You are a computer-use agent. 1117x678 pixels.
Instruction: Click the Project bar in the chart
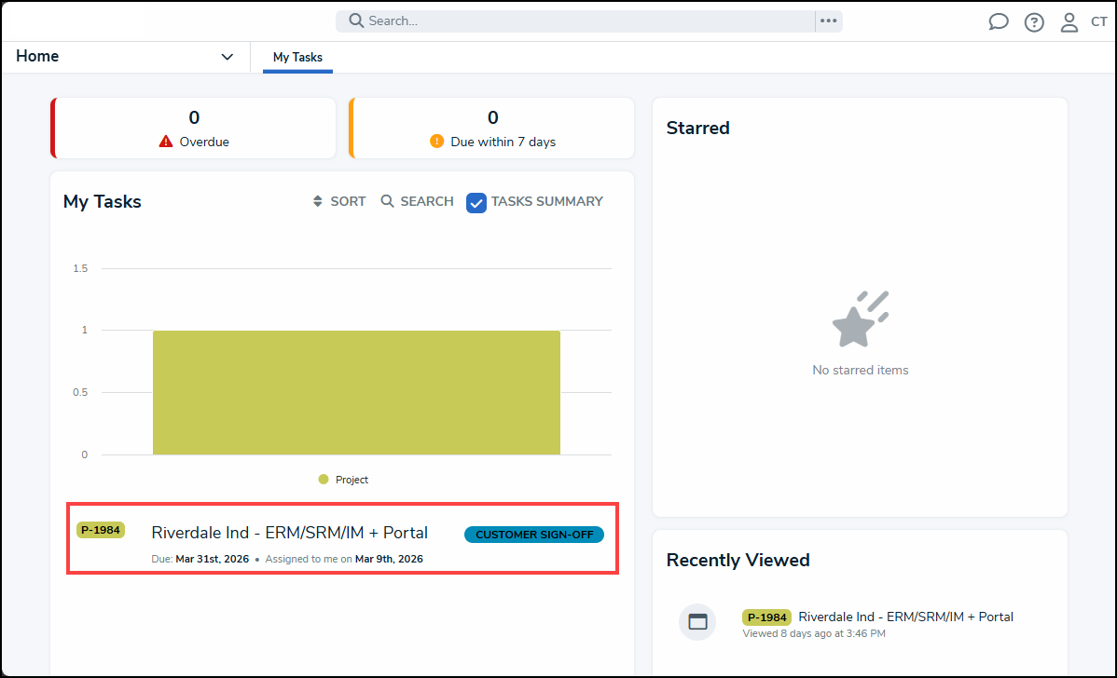click(x=356, y=392)
